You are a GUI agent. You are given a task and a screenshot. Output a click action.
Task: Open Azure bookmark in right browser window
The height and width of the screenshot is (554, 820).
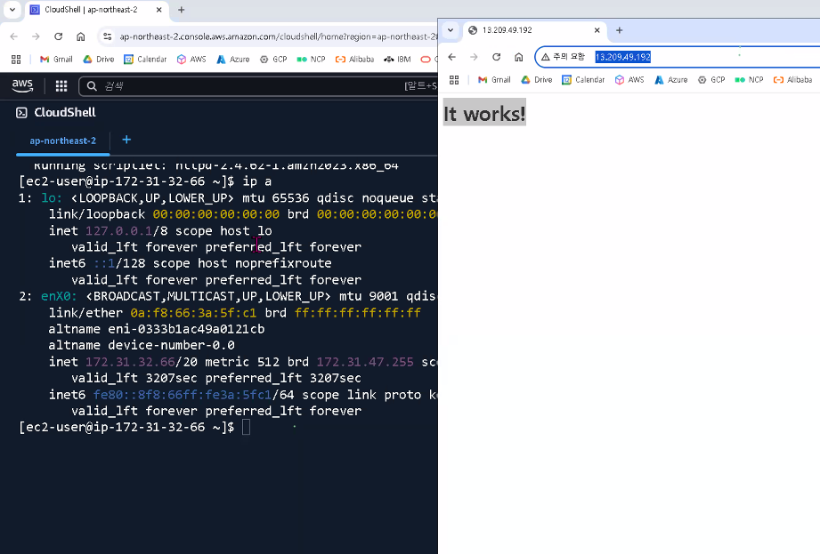point(671,80)
